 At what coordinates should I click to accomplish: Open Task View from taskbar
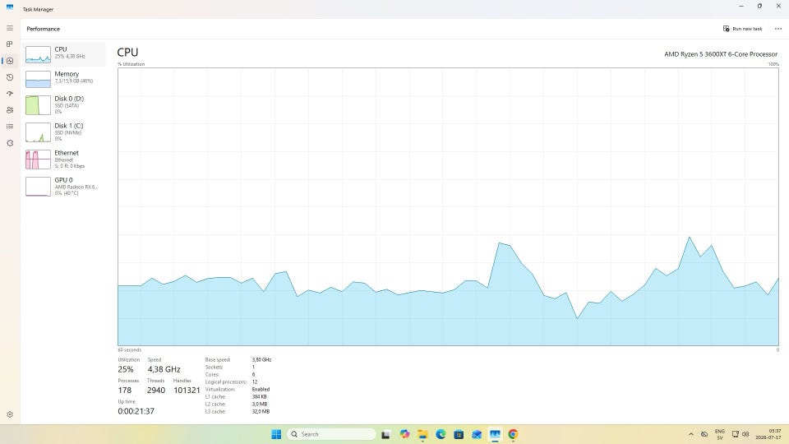[386, 434]
